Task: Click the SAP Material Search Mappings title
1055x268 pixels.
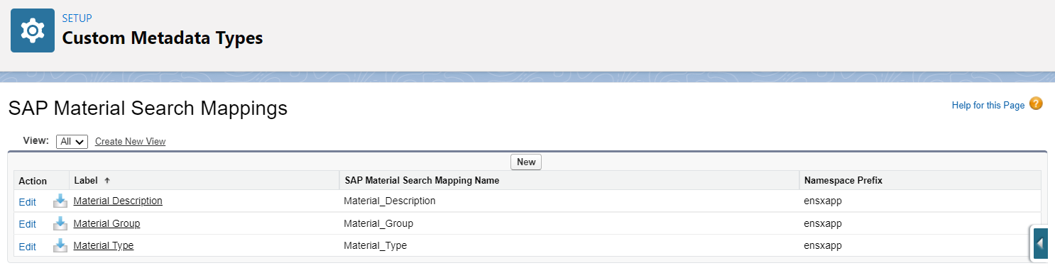Action: [148, 108]
